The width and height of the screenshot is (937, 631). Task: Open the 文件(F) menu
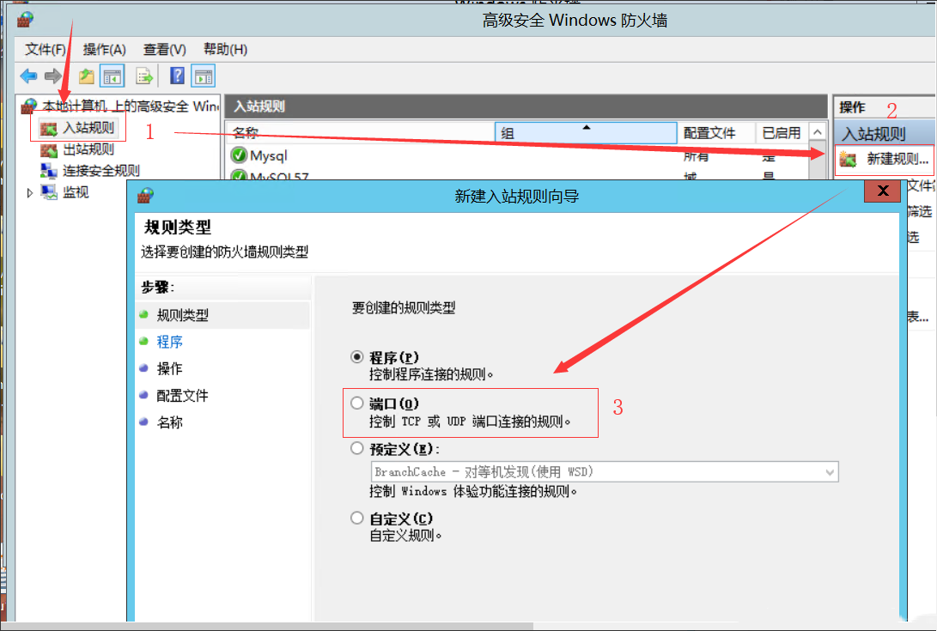click(46, 49)
